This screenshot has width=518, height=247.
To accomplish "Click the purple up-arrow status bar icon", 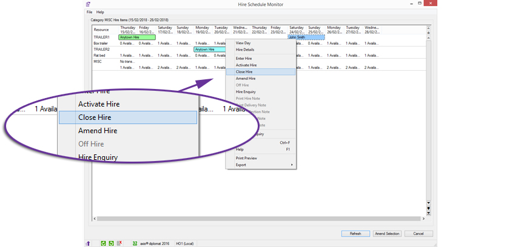I will 89,243.
